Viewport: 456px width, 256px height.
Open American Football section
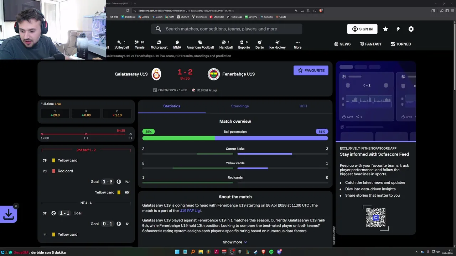[x=200, y=44]
